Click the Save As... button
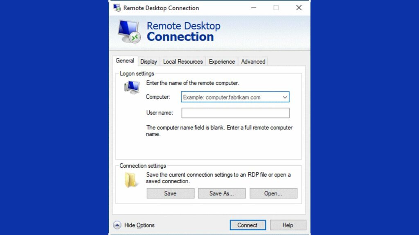This screenshot has width=419, height=235. coord(221,193)
